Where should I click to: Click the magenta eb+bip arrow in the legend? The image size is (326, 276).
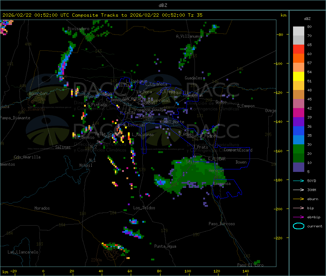point(298,217)
